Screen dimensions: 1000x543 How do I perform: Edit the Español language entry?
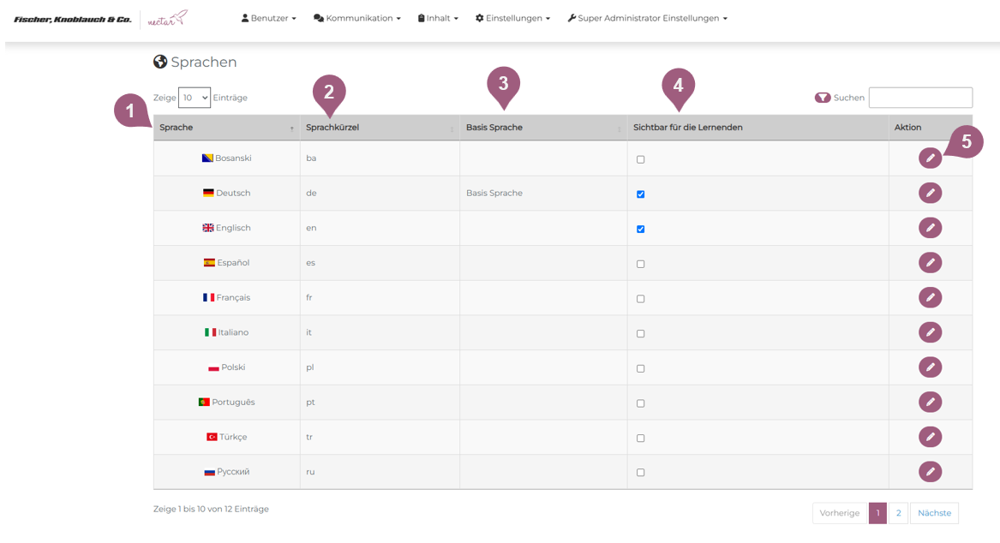(x=930, y=263)
